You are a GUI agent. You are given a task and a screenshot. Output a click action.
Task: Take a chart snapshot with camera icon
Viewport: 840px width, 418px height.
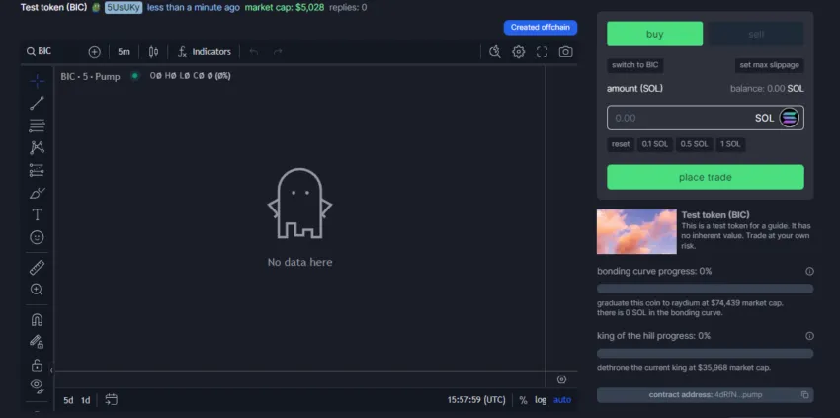(565, 51)
